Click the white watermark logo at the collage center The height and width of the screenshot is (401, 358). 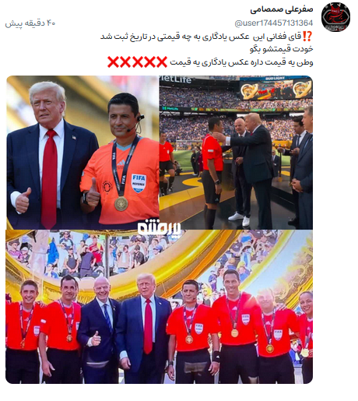pyautogui.click(x=159, y=227)
